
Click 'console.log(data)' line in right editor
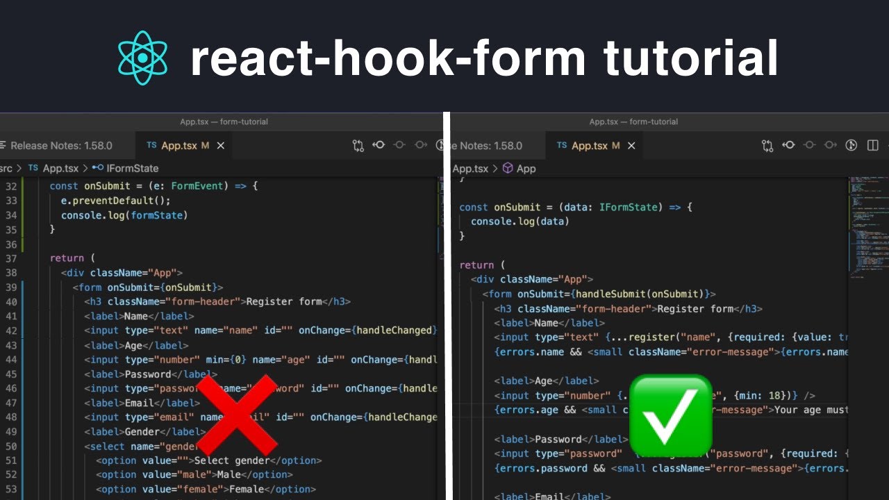pos(520,222)
